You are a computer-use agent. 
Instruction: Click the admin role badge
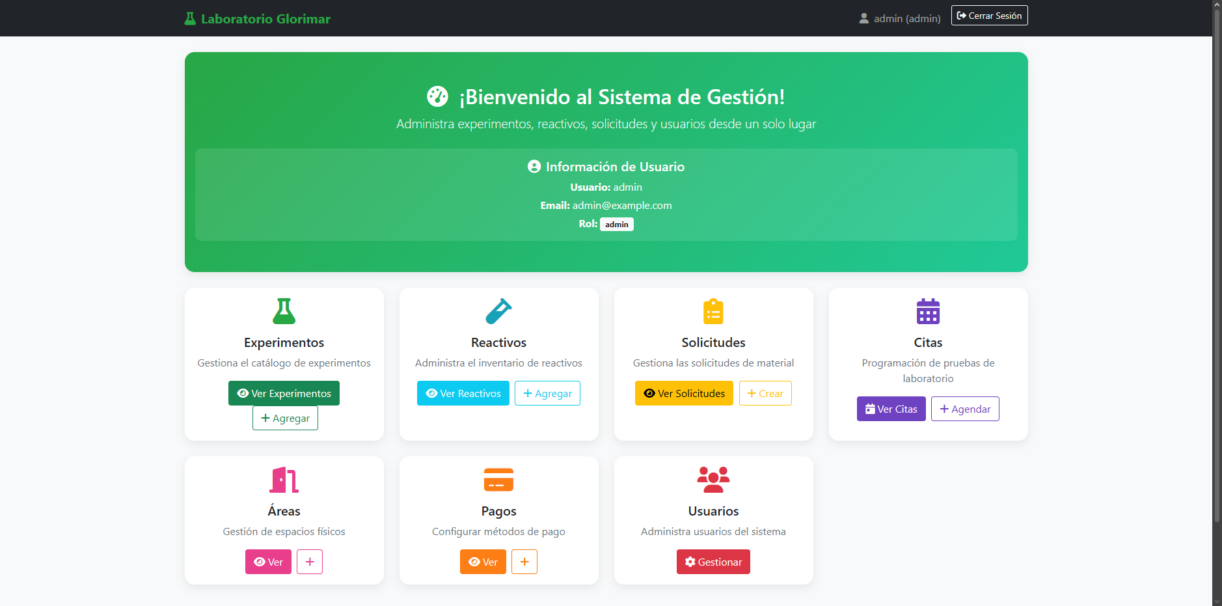(x=617, y=225)
